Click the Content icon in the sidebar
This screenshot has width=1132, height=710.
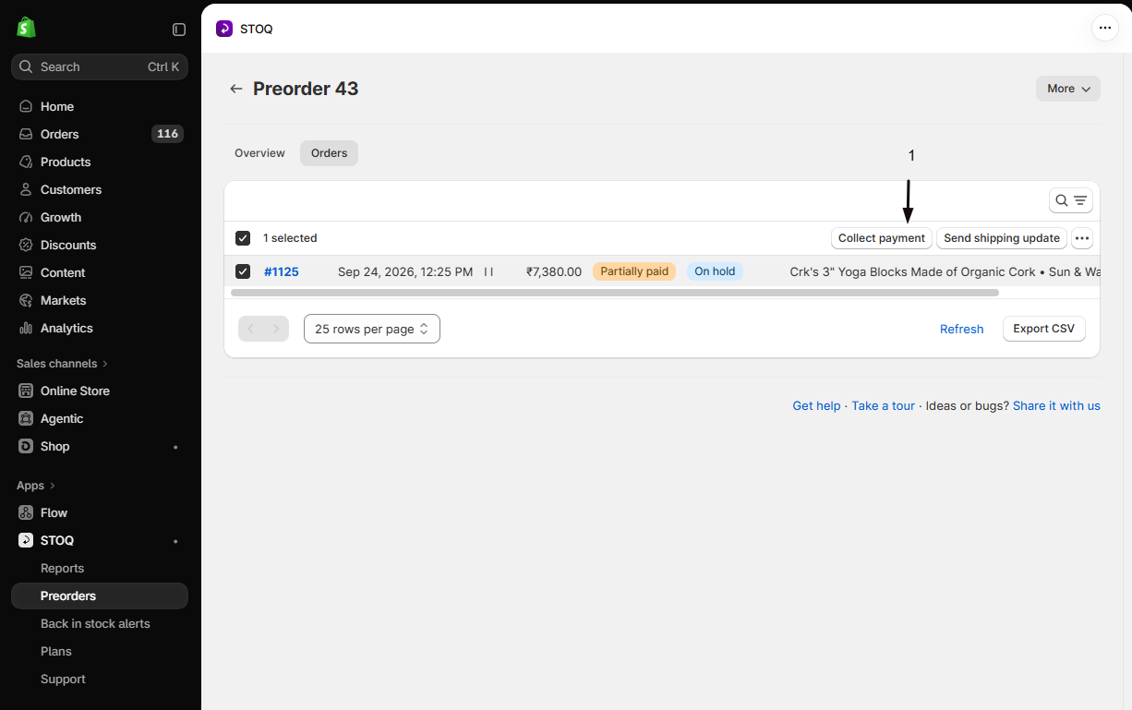[26, 272]
